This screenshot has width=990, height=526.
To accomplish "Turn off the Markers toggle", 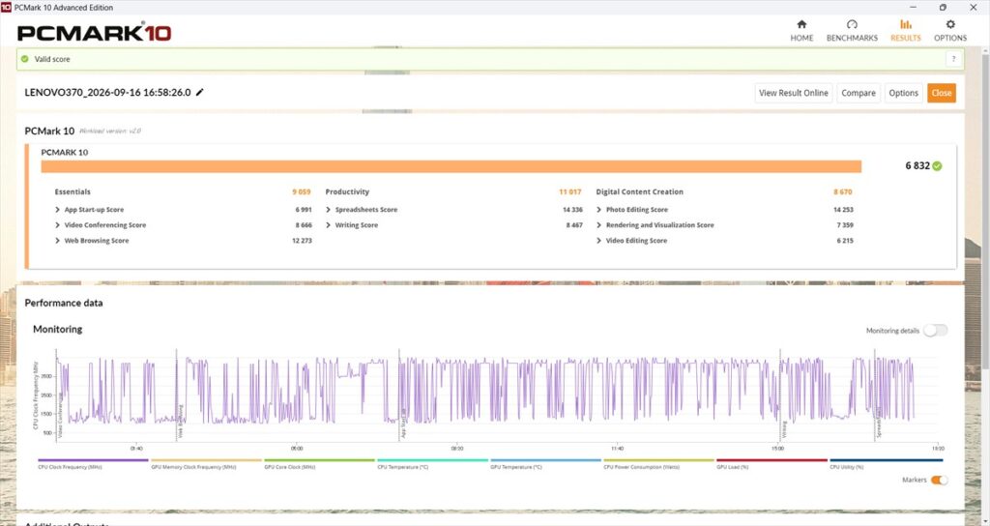I will [939, 480].
